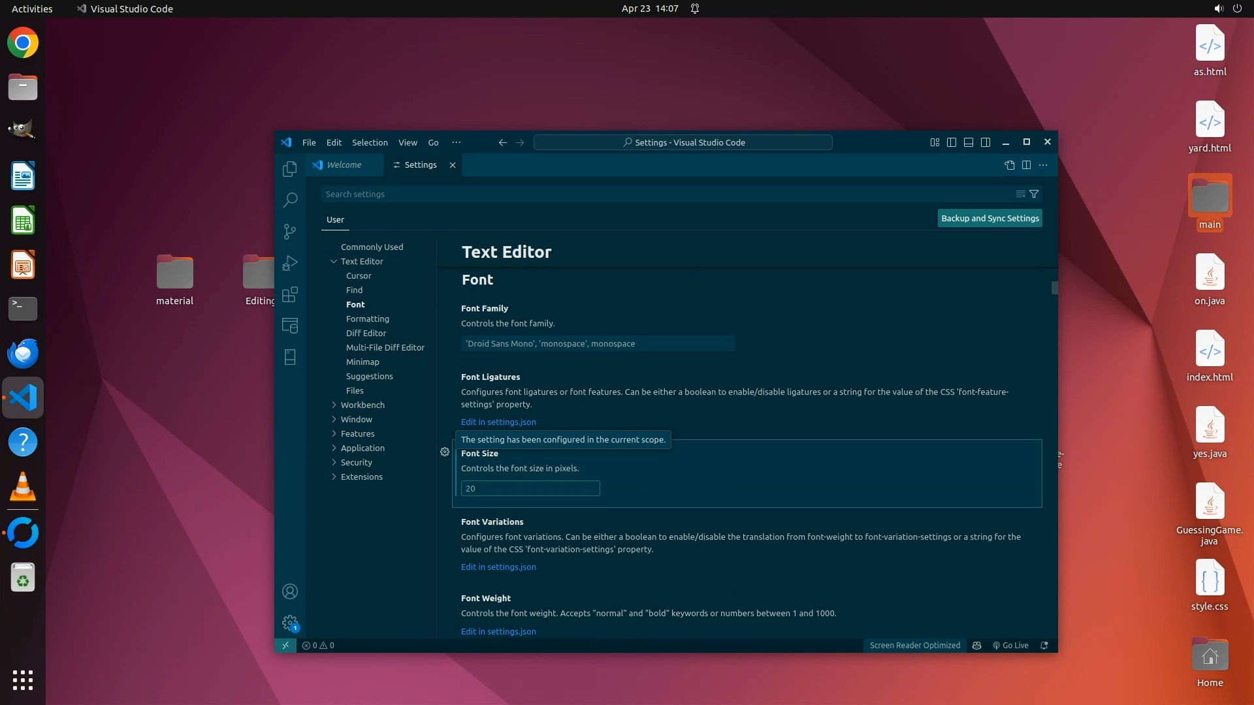Screen dimensions: 1254x705
Task: Toggle the primary side bar layout icon
Action: (952, 142)
